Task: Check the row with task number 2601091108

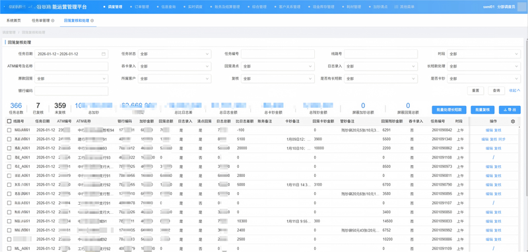Action: [x=9, y=157]
